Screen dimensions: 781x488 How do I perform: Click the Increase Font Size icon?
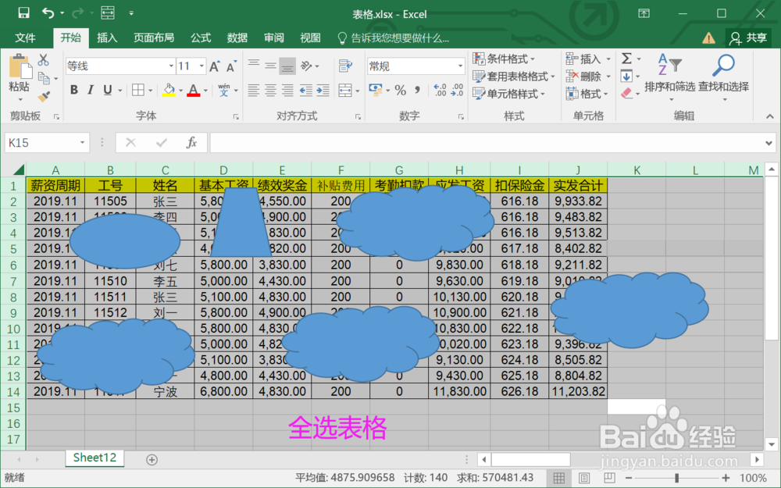click(215, 66)
